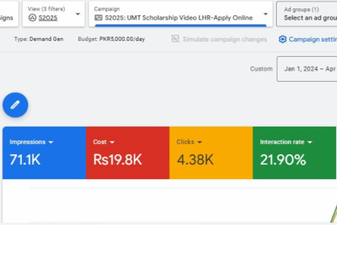
Task: Open the Campaign settings gear link
Action: click(x=282, y=39)
